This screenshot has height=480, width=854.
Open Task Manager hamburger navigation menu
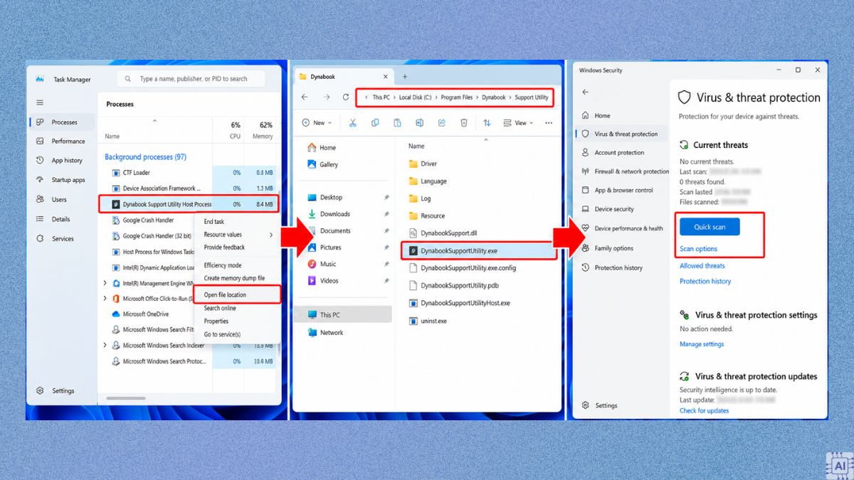[40, 103]
